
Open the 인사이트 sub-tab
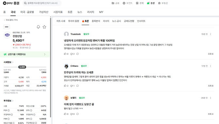141,21
